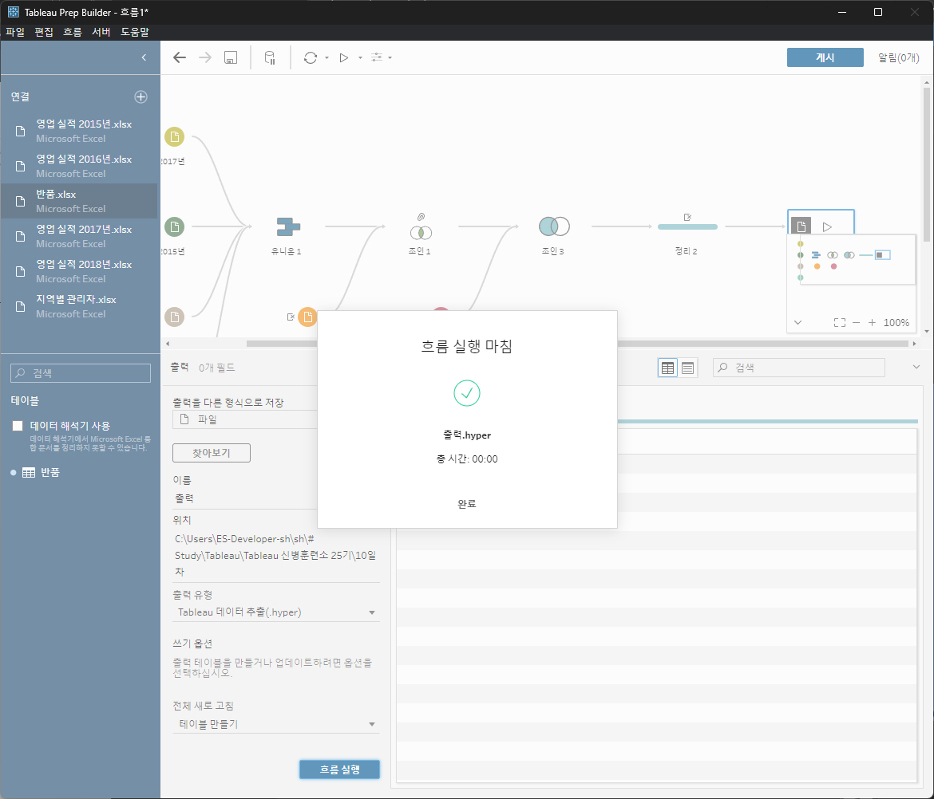Screen dimensions: 934x799
Task: Open the 출력 유형 hyper dropdown
Action: point(275,612)
